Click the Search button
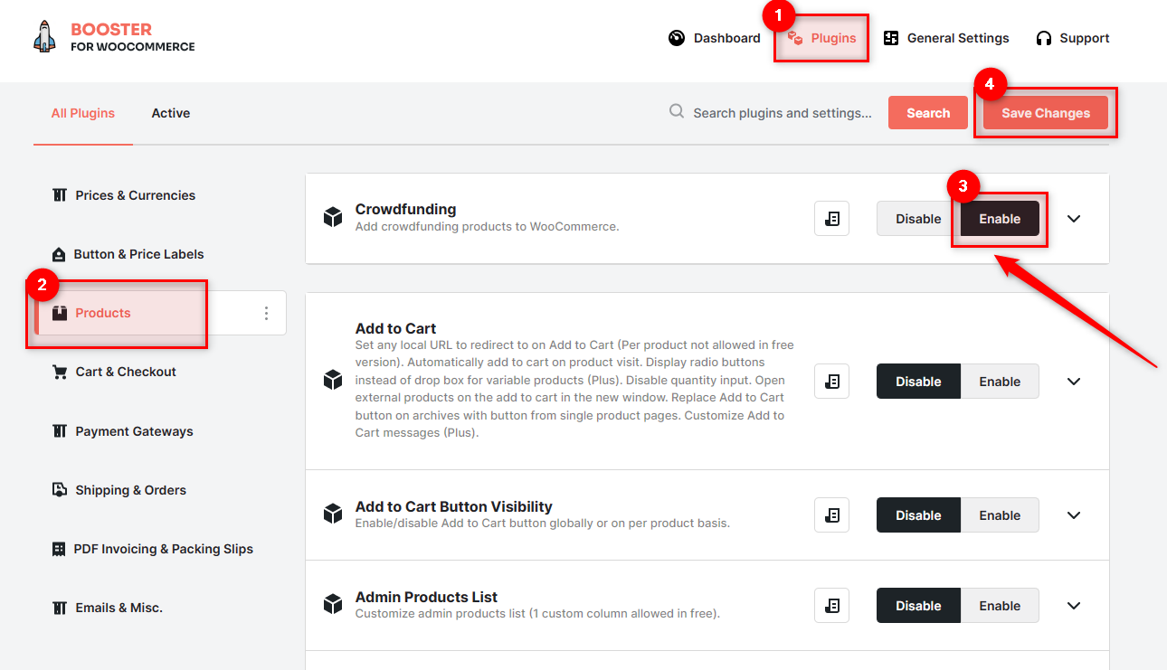1167x670 pixels. point(928,113)
